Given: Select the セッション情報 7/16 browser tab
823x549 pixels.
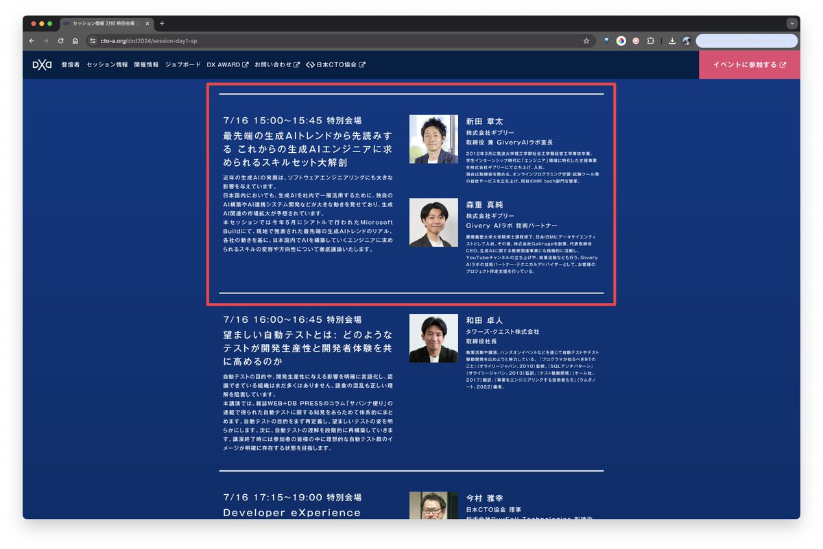Looking at the screenshot, I should (x=106, y=23).
